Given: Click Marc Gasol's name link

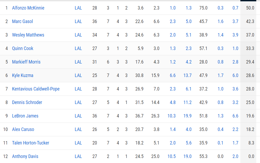Looking at the screenshot, I should 23,21.
